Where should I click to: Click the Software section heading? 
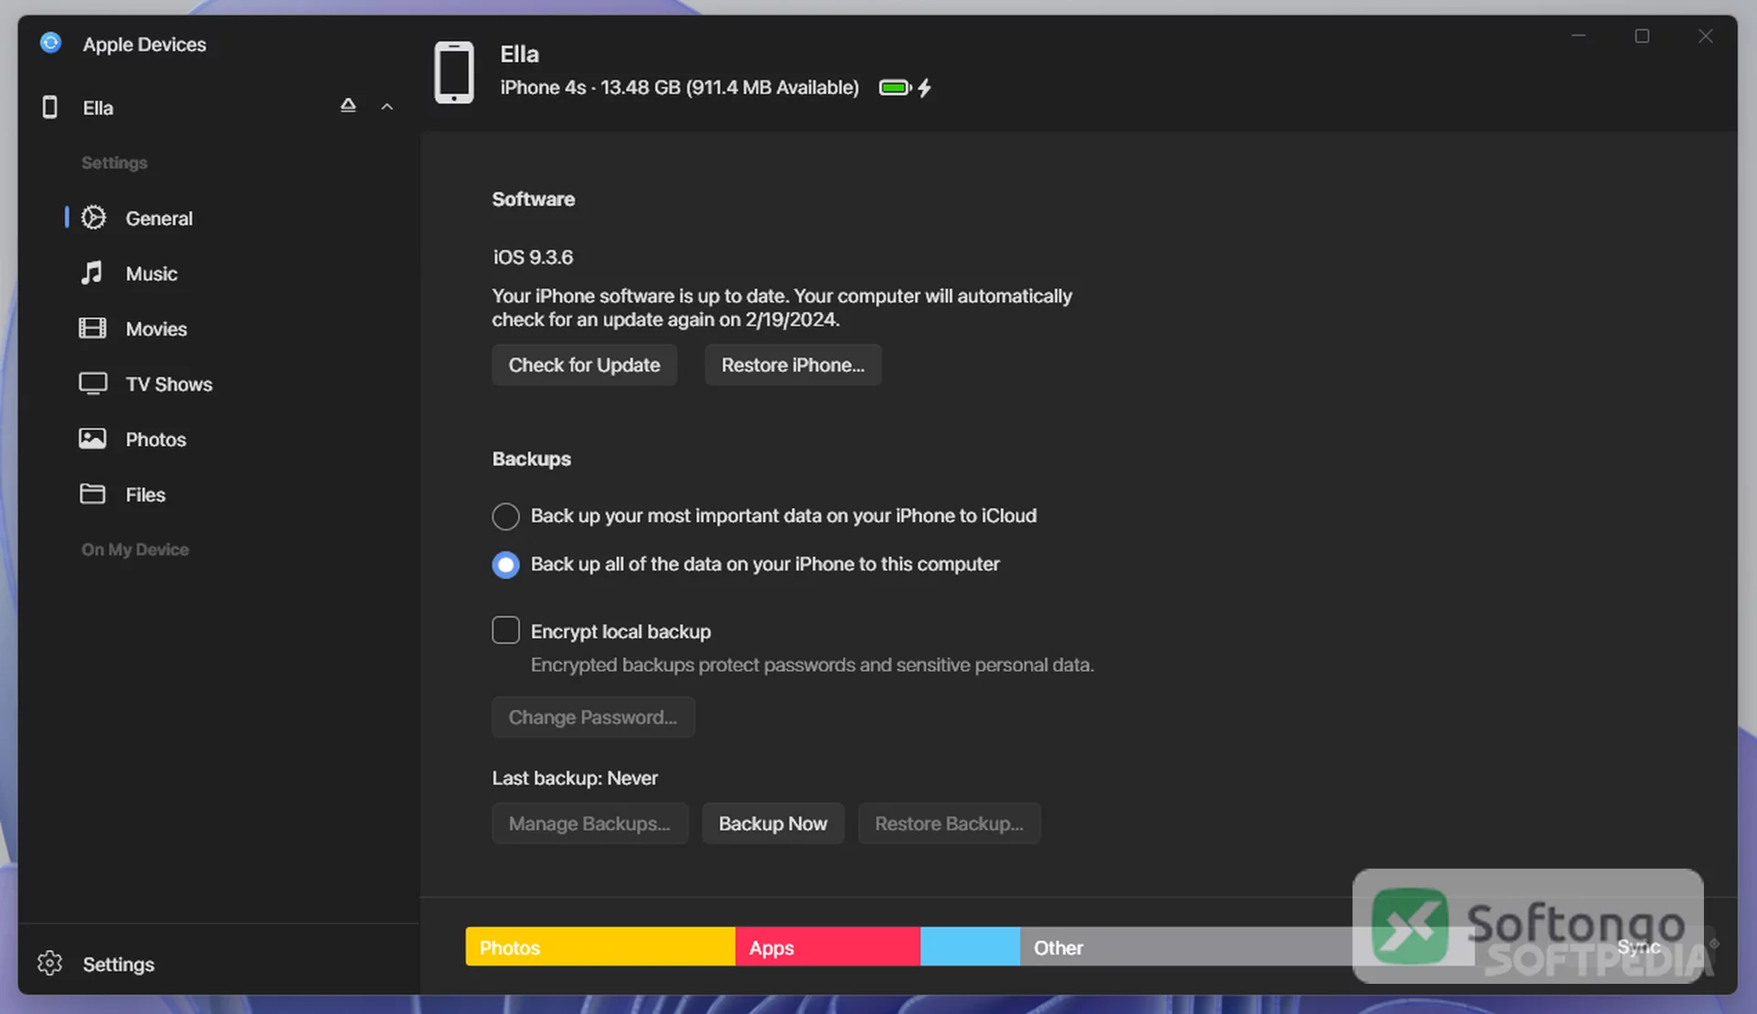(534, 198)
